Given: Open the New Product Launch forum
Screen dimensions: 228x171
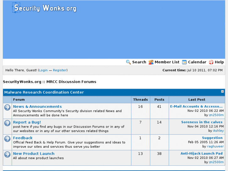Looking at the screenshot, I should point(34,153).
